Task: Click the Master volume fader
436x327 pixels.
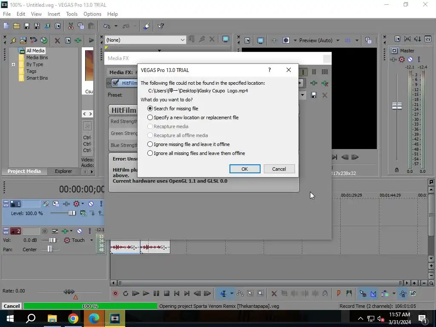Action: pyautogui.click(x=397, y=106)
